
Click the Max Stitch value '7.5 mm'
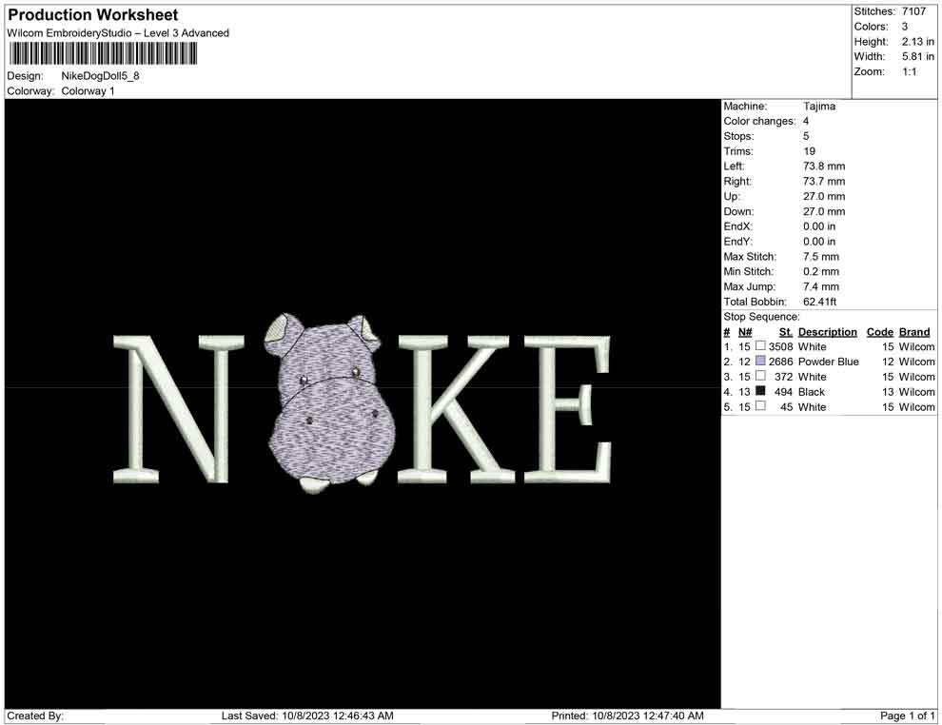pyautogui.click(x=820, y=257)
